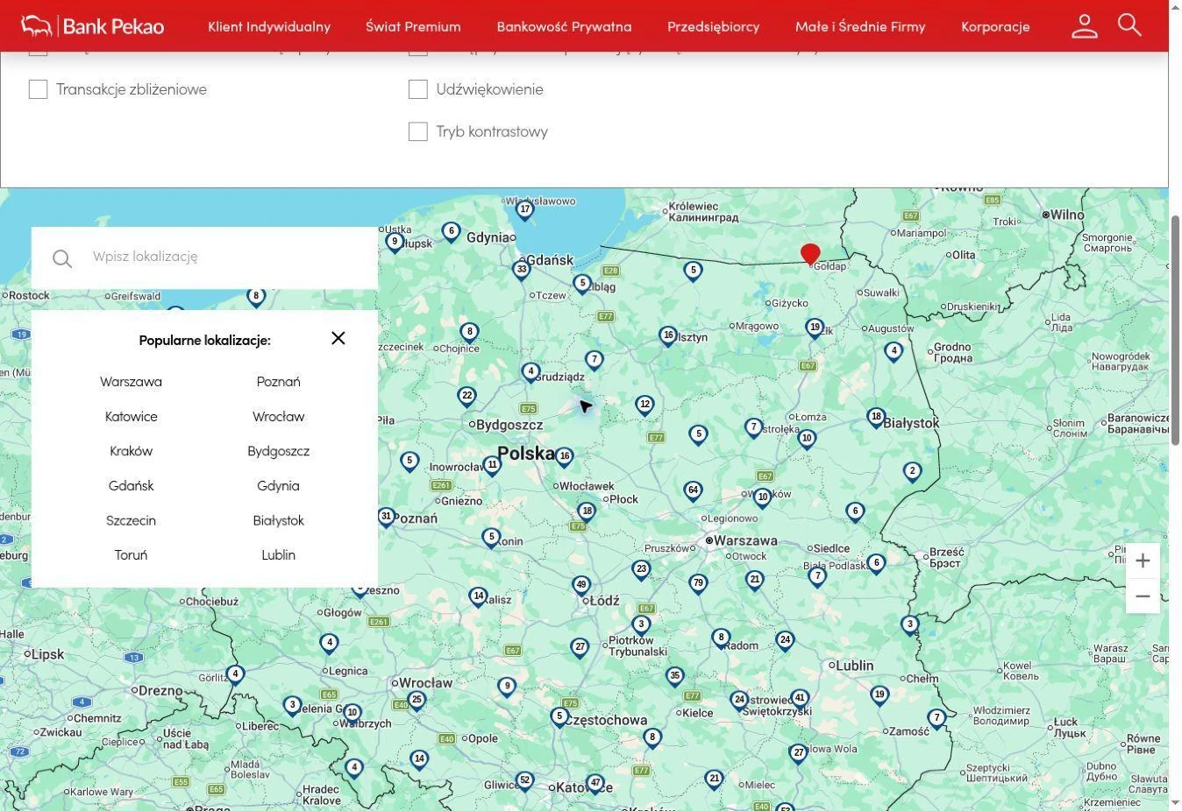Select cluster marker 22 near Bydgoszcz

(x=467, y=396)
